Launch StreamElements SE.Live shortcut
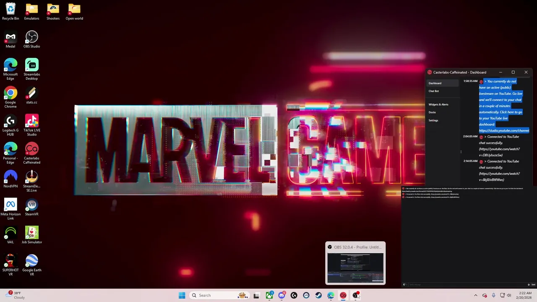This screenshot has width=537, height=302. tap(31, 182)
